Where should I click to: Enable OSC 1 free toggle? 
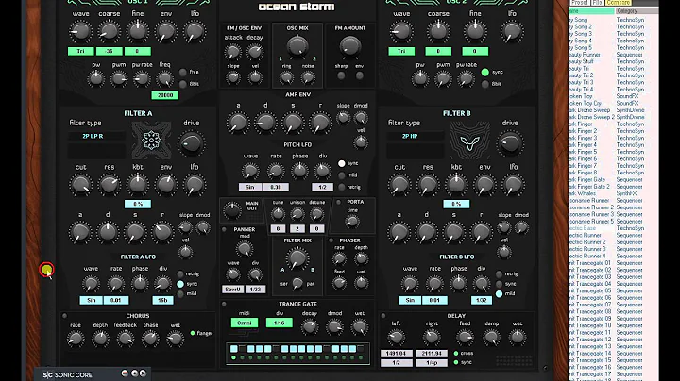point(183,72)
